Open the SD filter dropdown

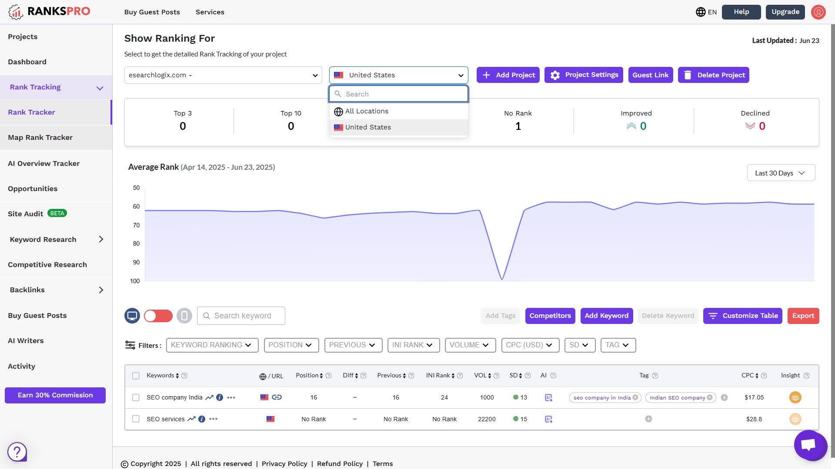pyautogui.click(x=580, y=345)
